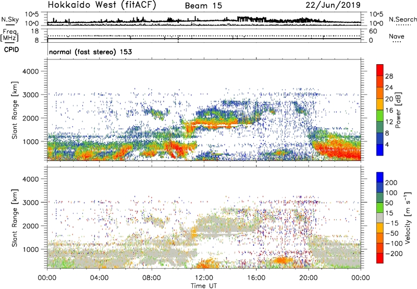Screen dimensions: 417x289
Task: Click "3000" tick on the power panel
Action: coord(30,95)
